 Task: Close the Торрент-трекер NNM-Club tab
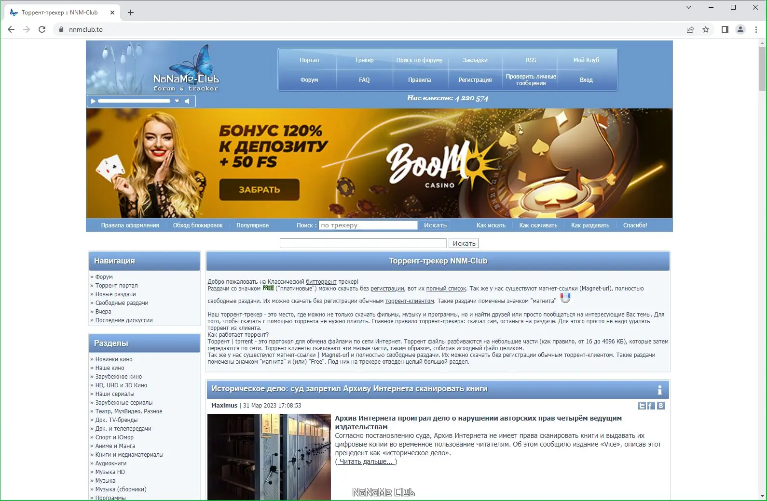tap(112, 13)
